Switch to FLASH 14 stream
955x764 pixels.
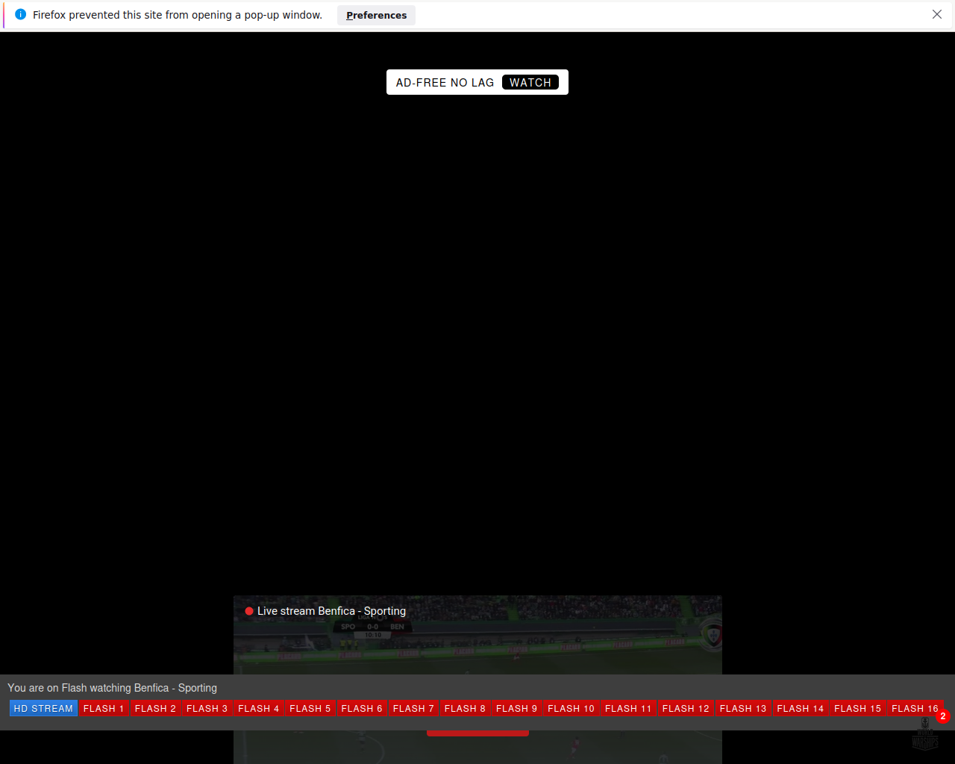tap(800, 708)
